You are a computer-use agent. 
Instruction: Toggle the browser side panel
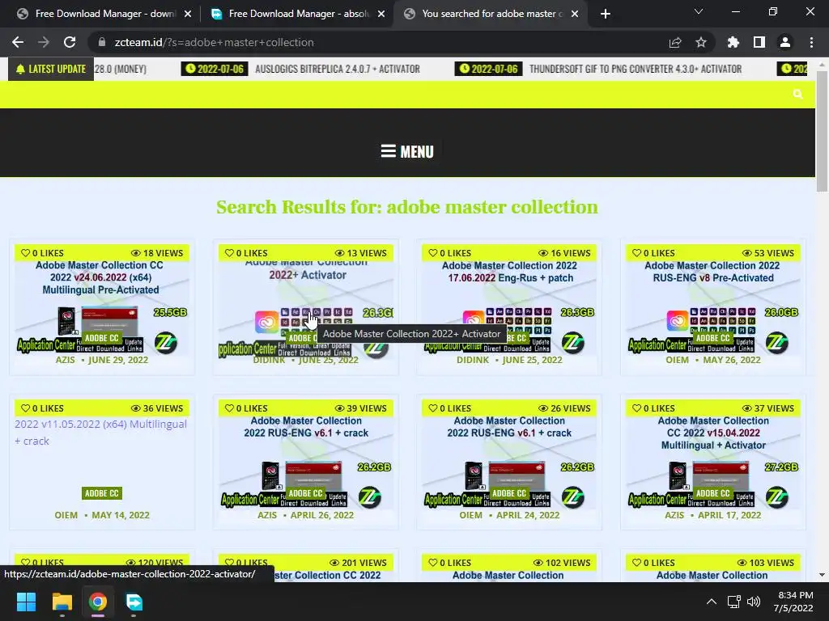(x=759, y=42)
